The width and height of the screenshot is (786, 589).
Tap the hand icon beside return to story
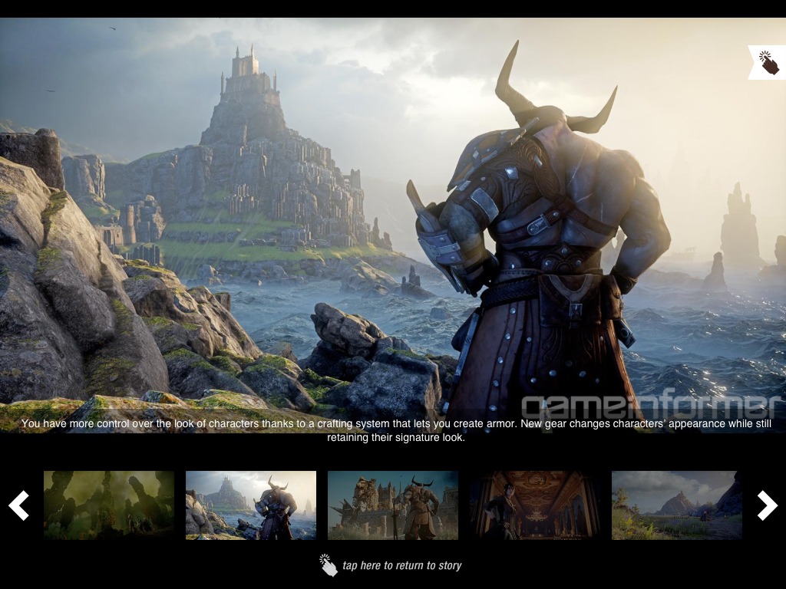coord(329,565)
